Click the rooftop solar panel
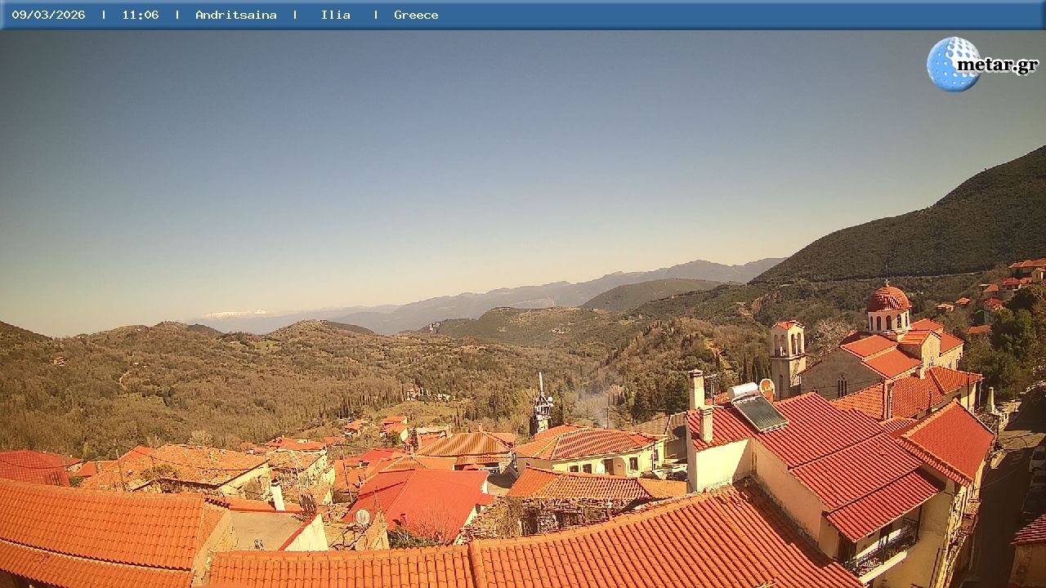The image size is (1046, 588). (x=760, y=413)
